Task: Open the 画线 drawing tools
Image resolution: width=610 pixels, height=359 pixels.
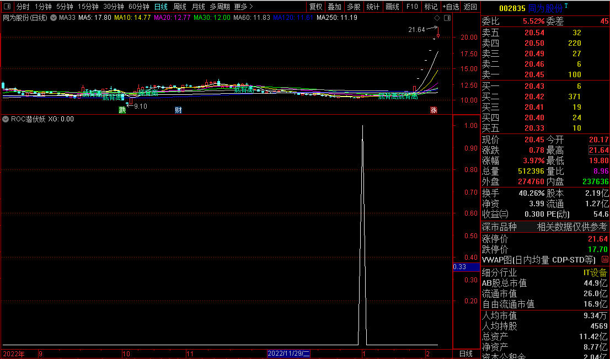Action: point(393,7)
